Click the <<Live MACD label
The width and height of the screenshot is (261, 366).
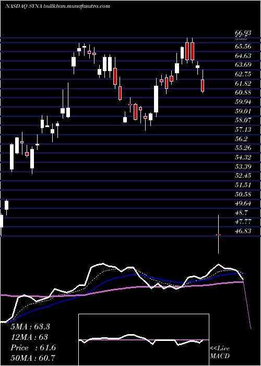pos(220,352)
